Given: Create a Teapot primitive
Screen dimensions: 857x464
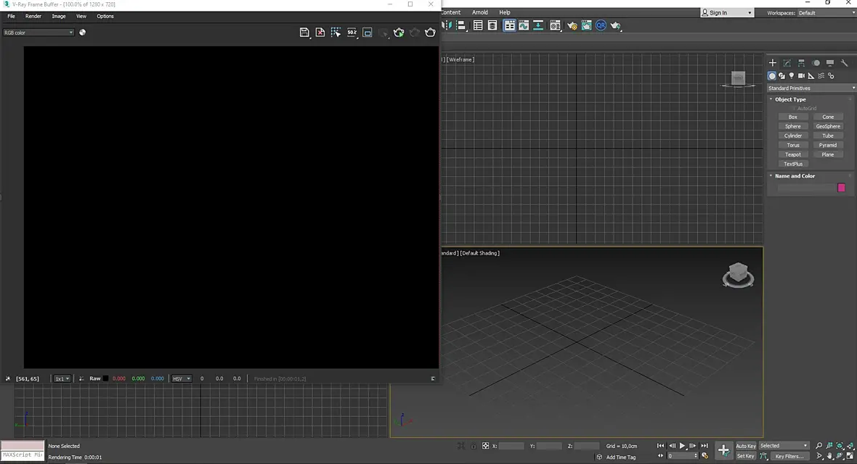Looking at the screenshot, I should coord(792,154).
